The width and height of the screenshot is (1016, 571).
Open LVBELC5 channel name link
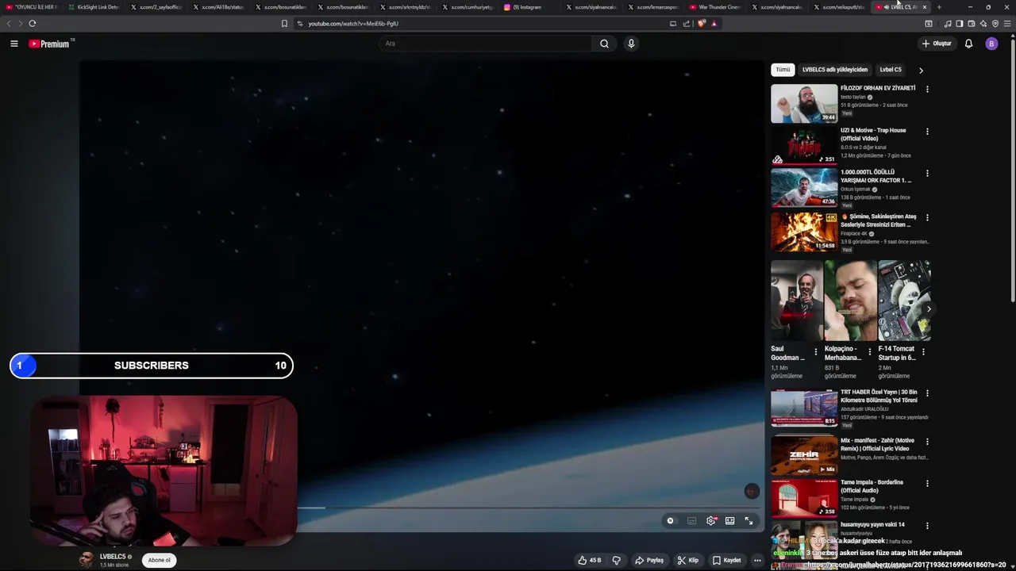(113, 557)
